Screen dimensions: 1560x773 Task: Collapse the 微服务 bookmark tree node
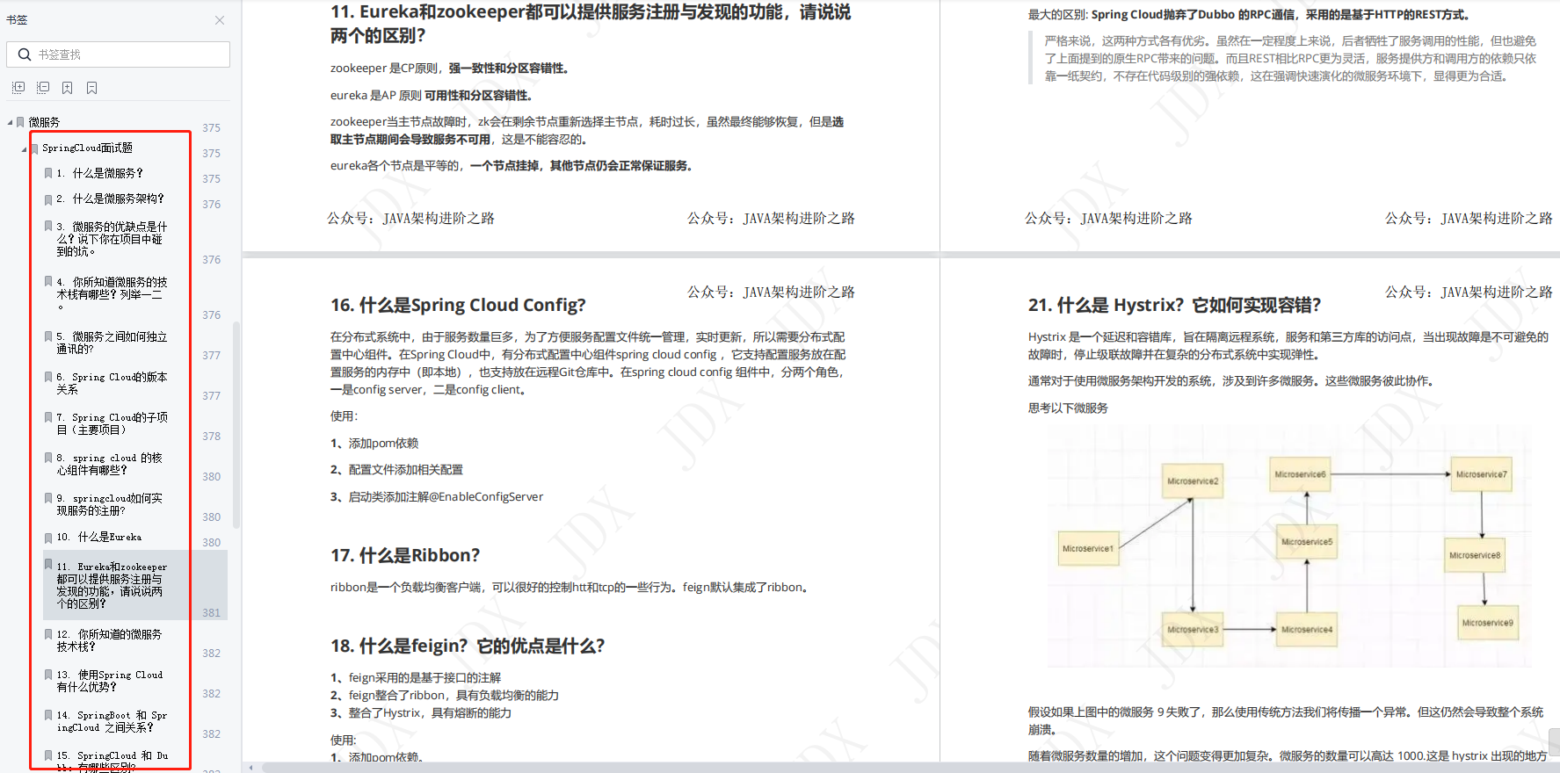point(10,122)
